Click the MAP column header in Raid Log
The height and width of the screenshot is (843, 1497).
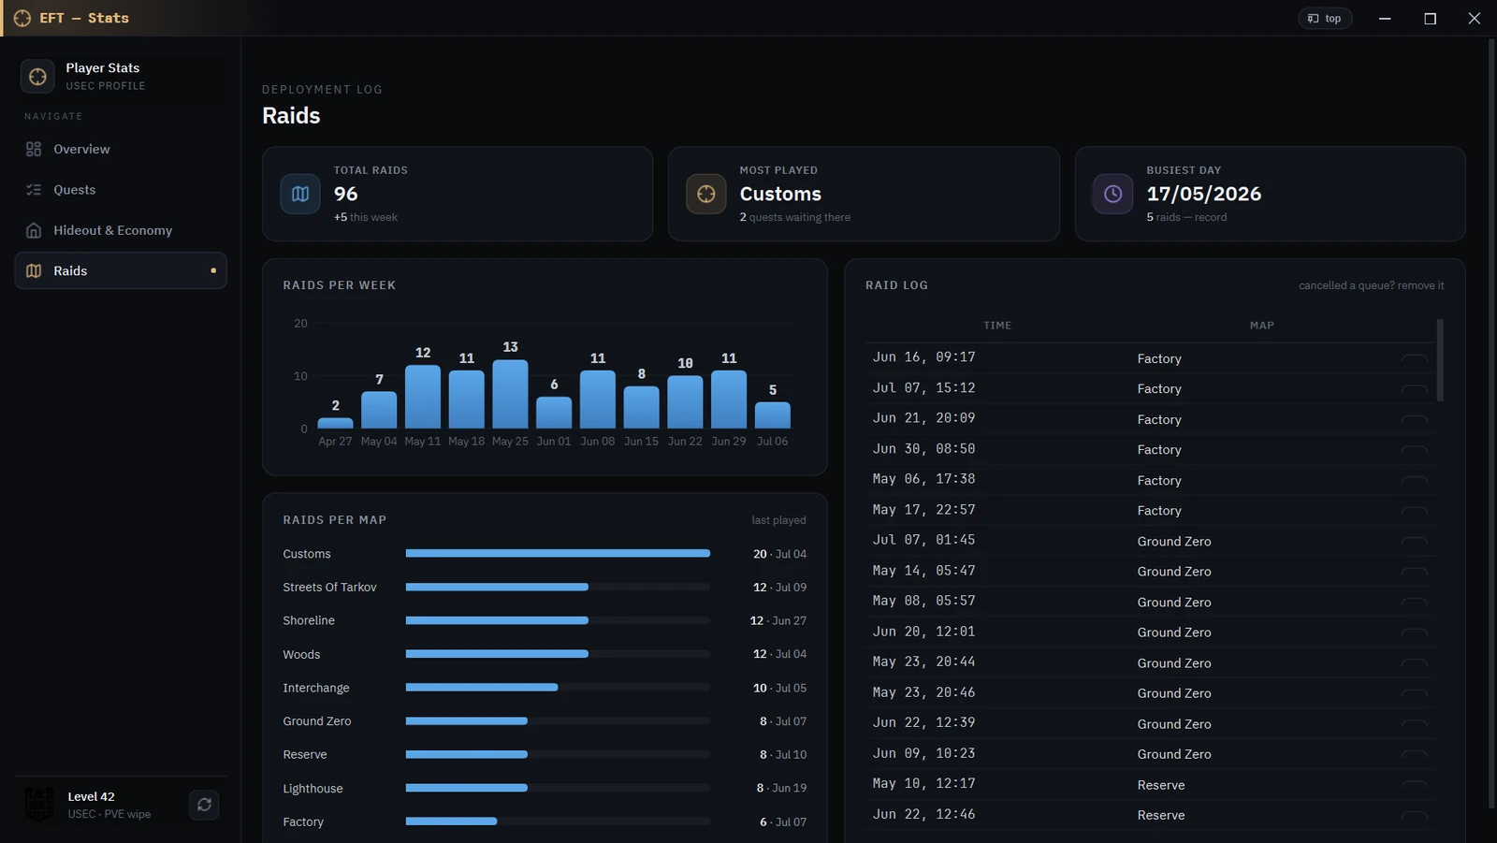pyautogui.click(x=1261, y=326)
